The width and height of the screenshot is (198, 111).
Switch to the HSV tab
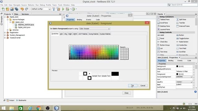coord(61,34)
